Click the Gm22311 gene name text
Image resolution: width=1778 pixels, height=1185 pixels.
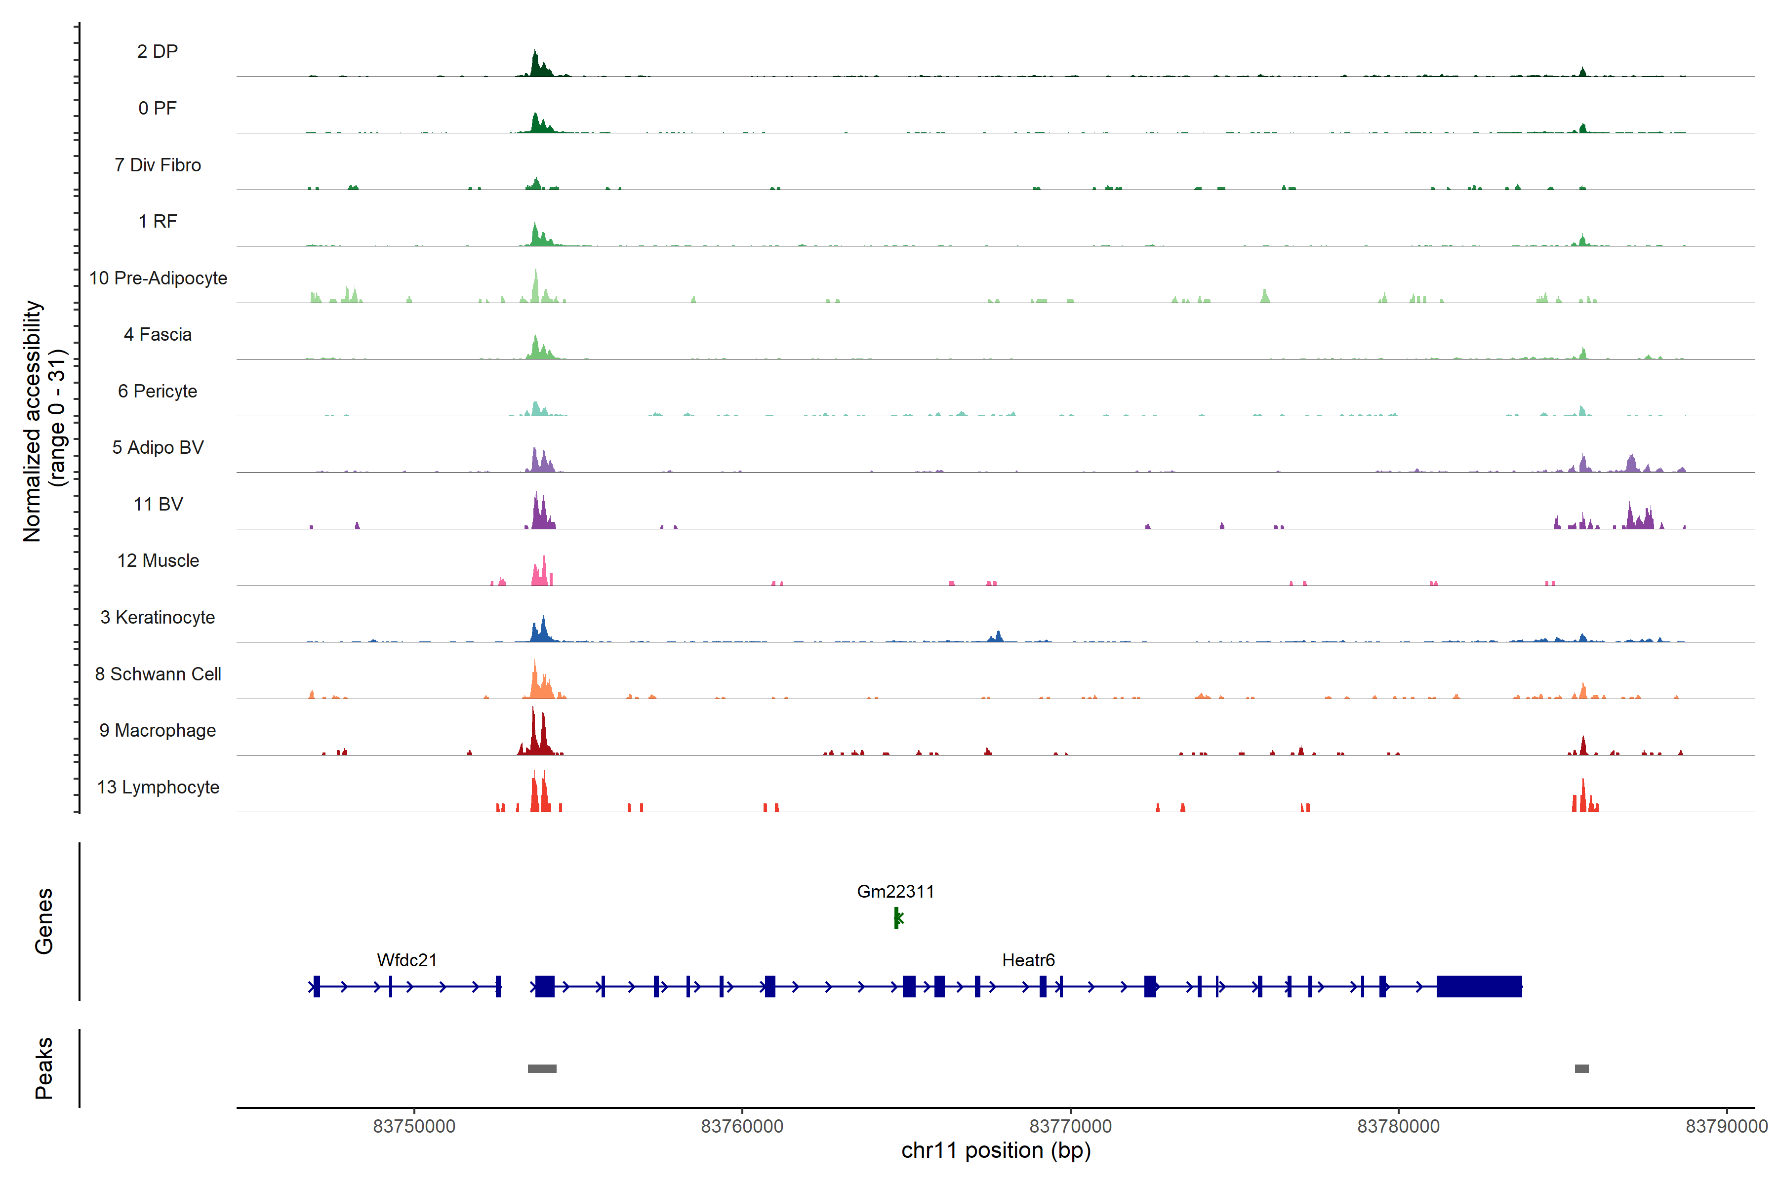(x=895, y=891)
